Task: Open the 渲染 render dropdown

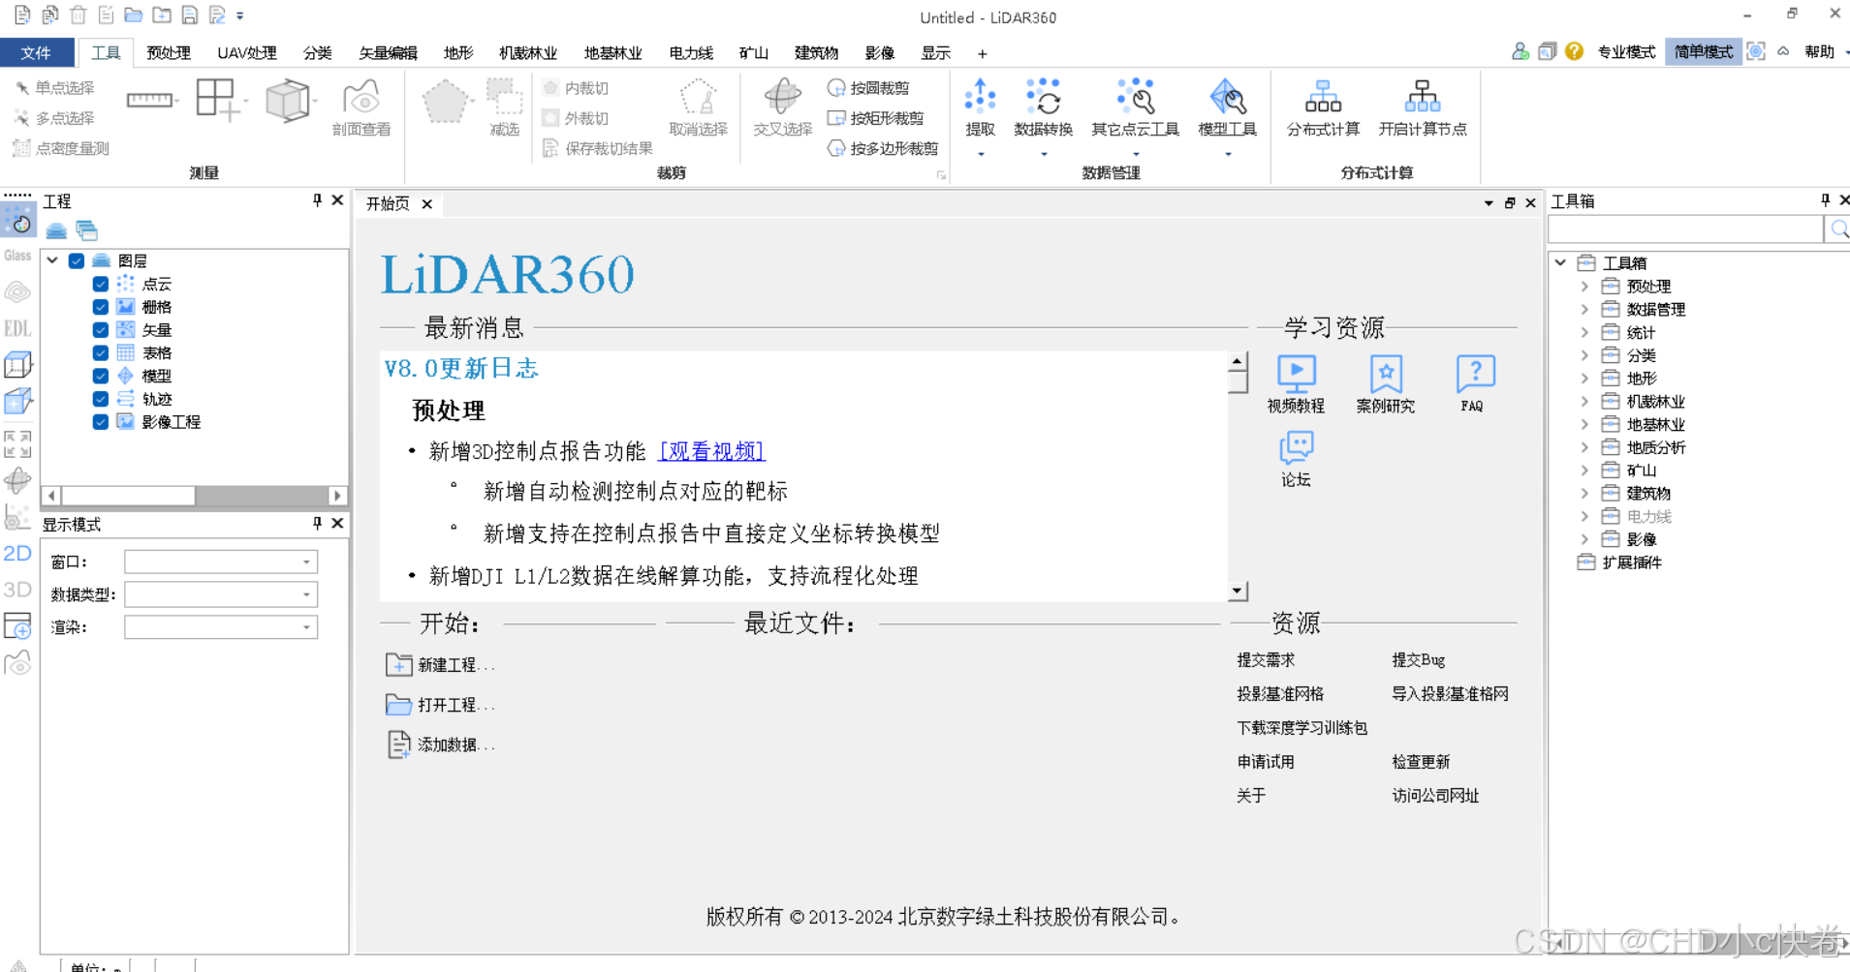Action: 221,627
